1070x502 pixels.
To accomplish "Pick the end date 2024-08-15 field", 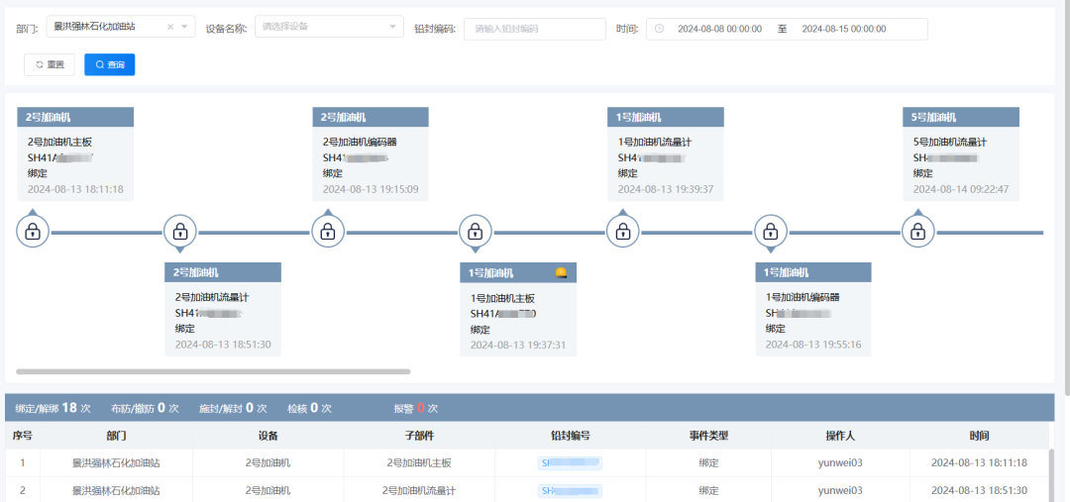I will coord(843,29).
